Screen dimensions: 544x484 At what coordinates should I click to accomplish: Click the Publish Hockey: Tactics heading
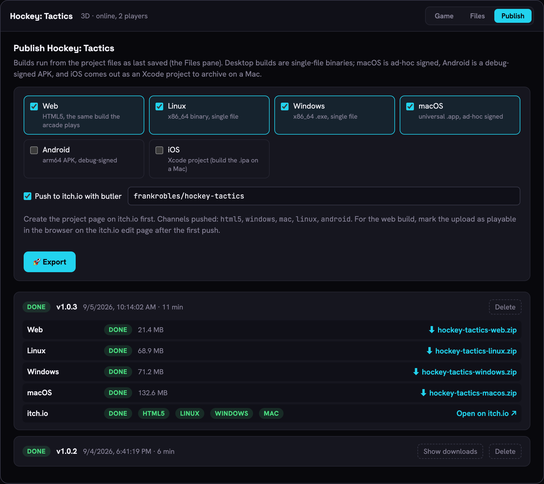click(x=64, y=48)
